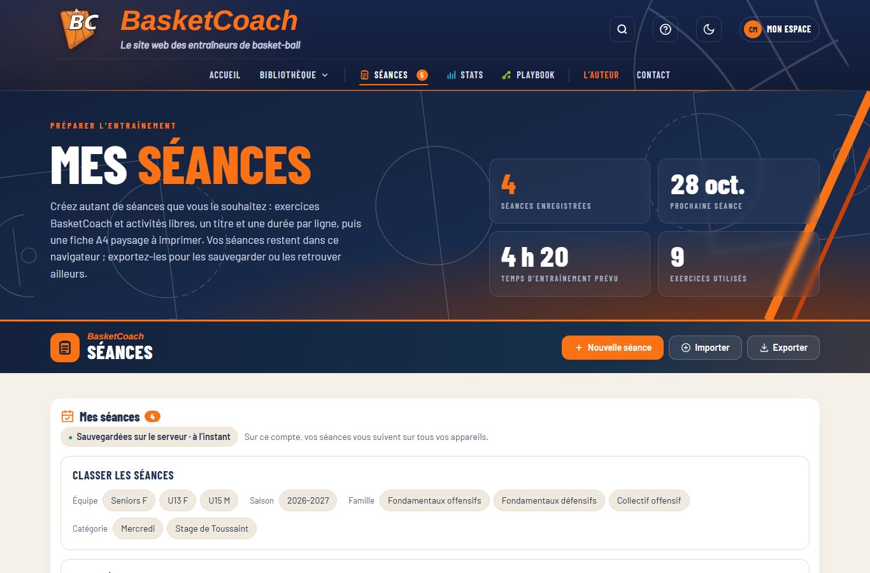Click the Classer les séances heading
Screen dimensions: 870x573
coord(123,476)
